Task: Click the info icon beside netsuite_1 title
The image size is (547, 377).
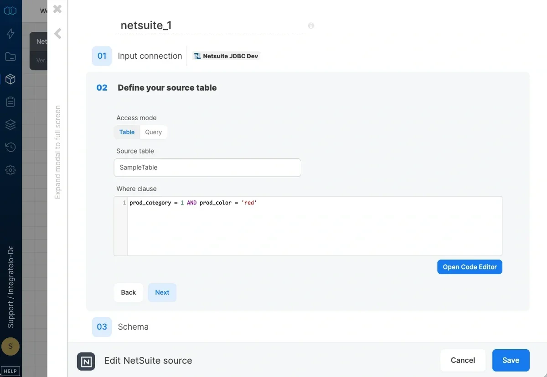Action: (311, 25)
